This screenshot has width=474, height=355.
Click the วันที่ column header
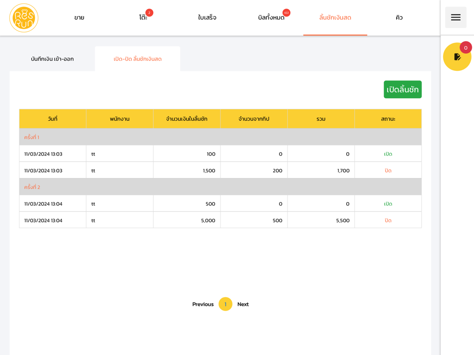(52, 119)
